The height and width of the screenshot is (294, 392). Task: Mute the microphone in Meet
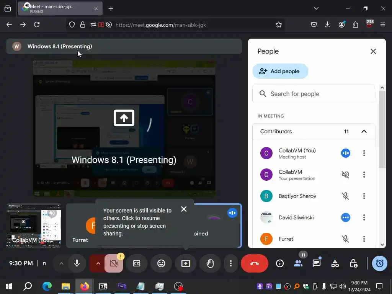pos(77,263)
